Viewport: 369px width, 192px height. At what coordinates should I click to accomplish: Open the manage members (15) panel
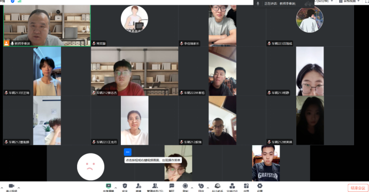tap(155, 186)
